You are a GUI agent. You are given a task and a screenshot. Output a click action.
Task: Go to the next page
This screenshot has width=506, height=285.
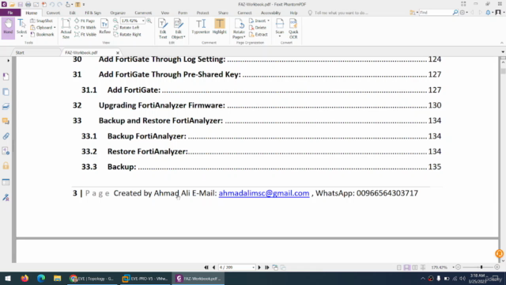[259, 268]
